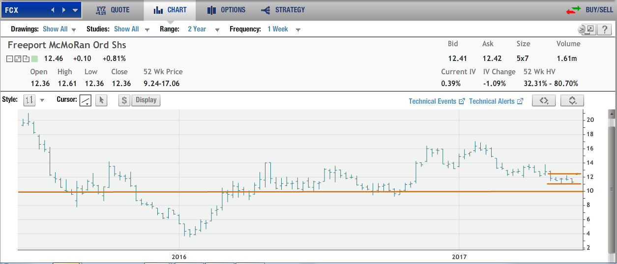Screen dimensions: 617x264
Task: Click the middle quote panel size icon
Action: pyautogui.click(x=18, y=59)
